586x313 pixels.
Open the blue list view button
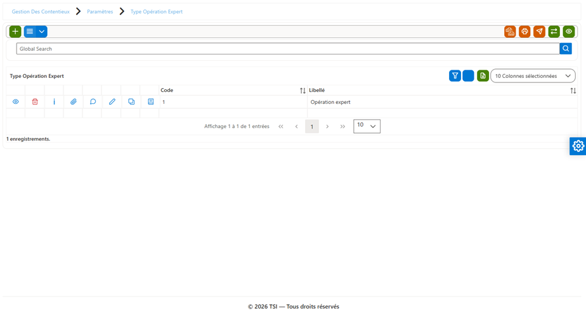click(x=30, y=32)
